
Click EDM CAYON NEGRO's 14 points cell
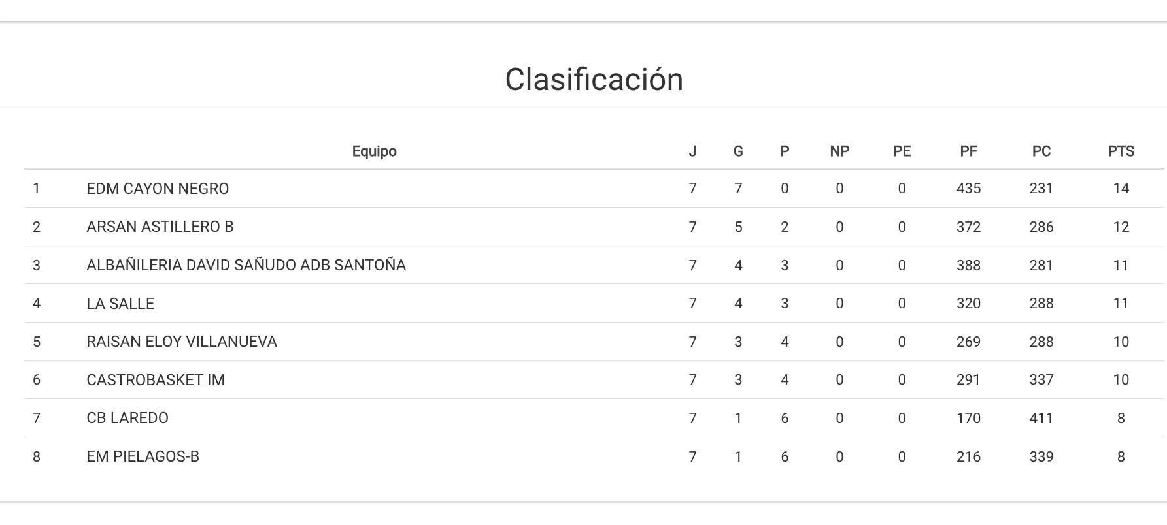(1121, 189)
